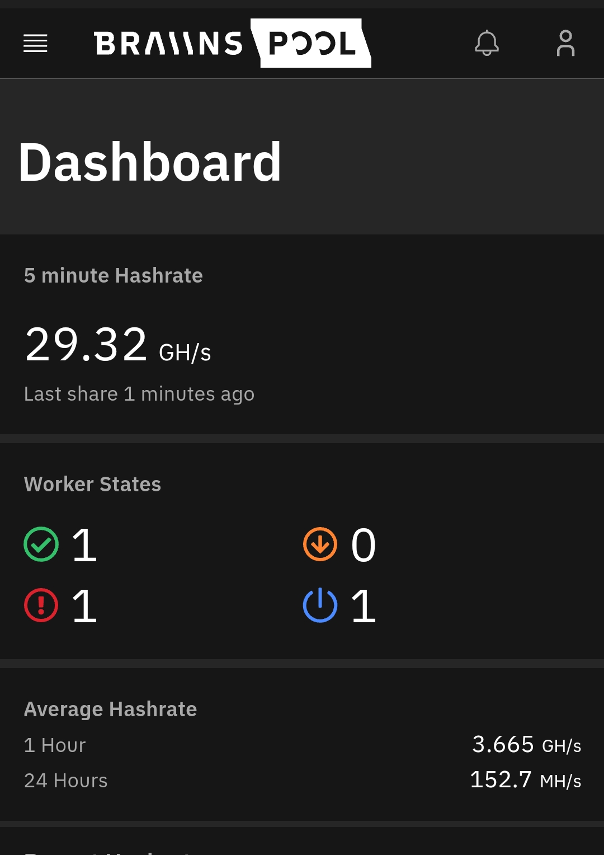The image size is (604, 855).
Task: Click the 152.7 MH/s value
Action: tap(525, 780)
